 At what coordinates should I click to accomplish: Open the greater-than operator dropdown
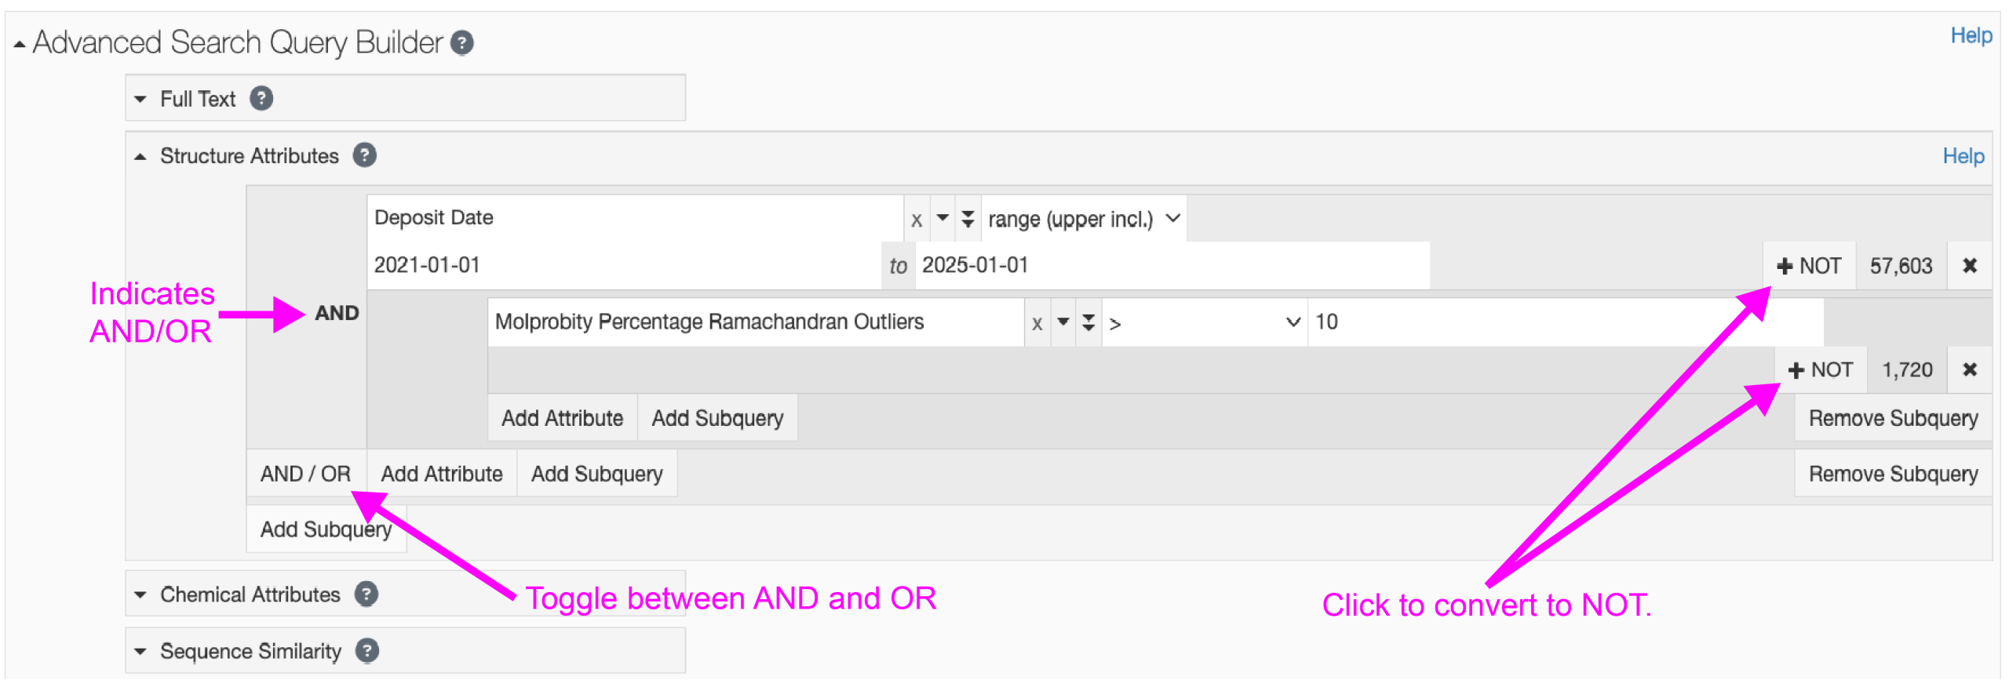pos(1204,322)
